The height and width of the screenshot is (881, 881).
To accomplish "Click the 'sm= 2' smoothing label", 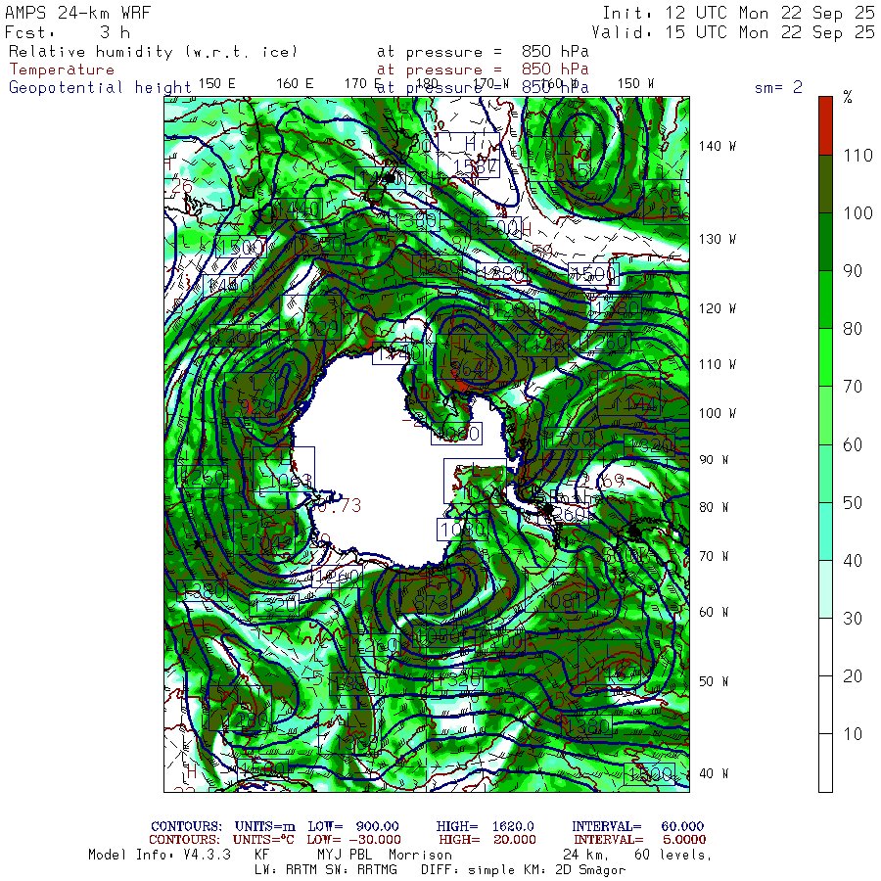I will point(778,87).
